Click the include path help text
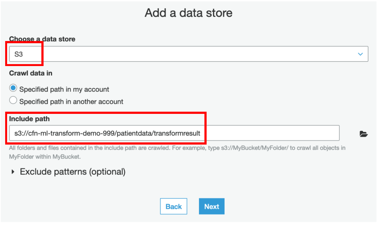Image resolution: width=380 pixels, height=225 pixels. point(177,152)
